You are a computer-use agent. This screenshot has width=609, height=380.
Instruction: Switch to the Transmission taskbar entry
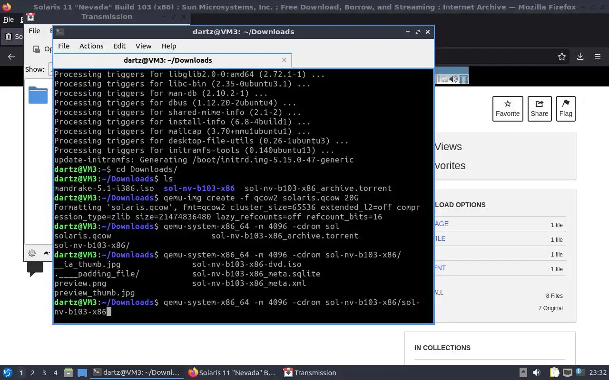coord(310,373)
